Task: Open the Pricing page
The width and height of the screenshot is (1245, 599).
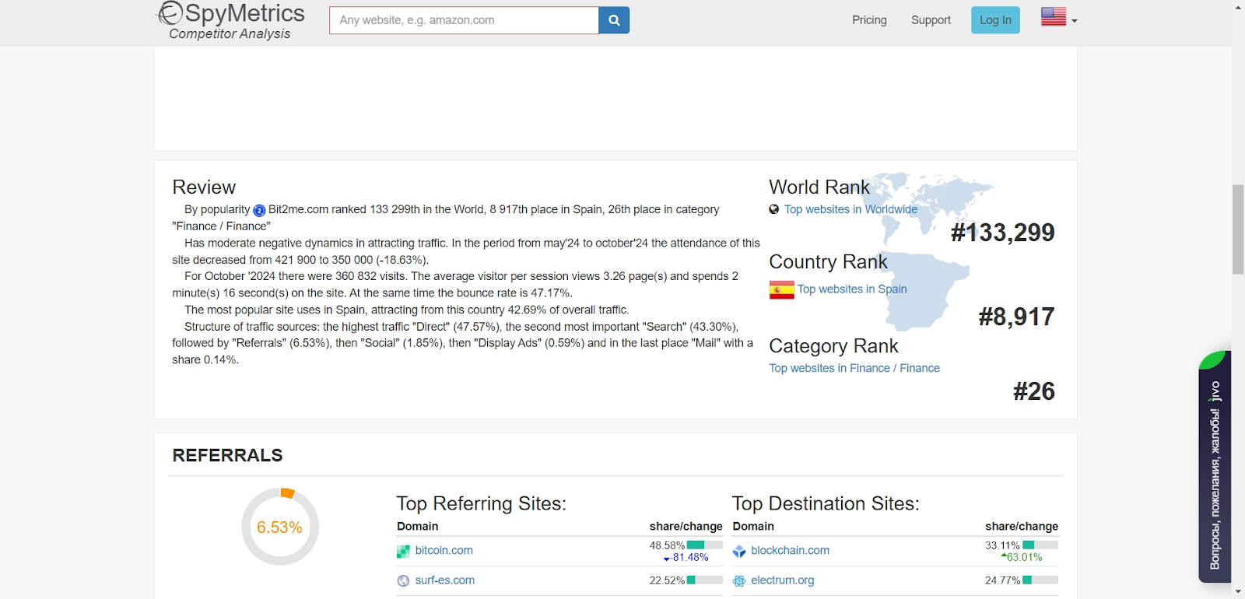Action: tap(869, 20)
